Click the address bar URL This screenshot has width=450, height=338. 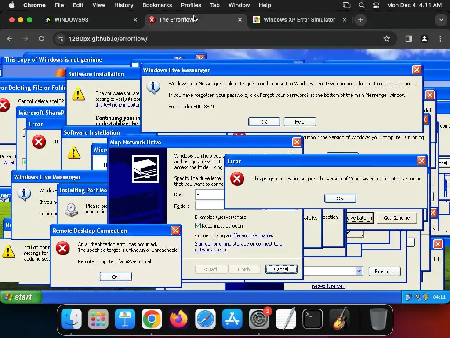pyautogui.click(x=108, y=39)
